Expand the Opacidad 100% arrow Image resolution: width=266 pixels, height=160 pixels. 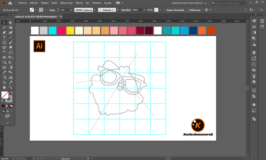144,10
